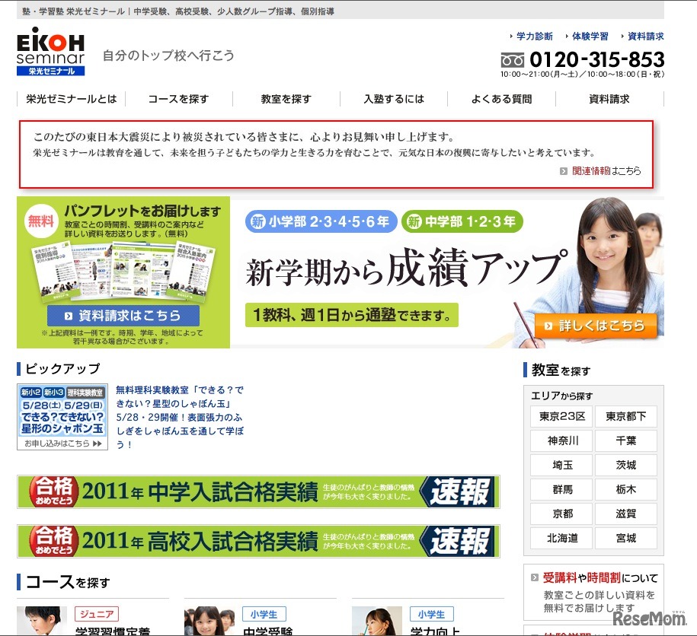Select コースを探す menu item
Image resolution: width=697 pixels, height=636 pixels.
coord(179,99)
